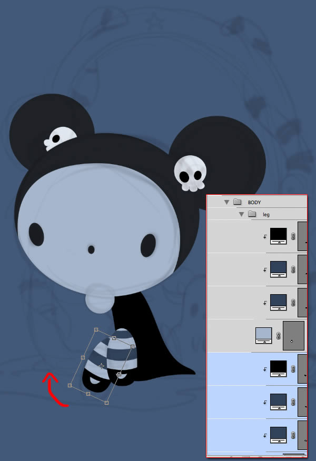Select the BODY group name
The image size is (316, 461).
pos(254,202)
